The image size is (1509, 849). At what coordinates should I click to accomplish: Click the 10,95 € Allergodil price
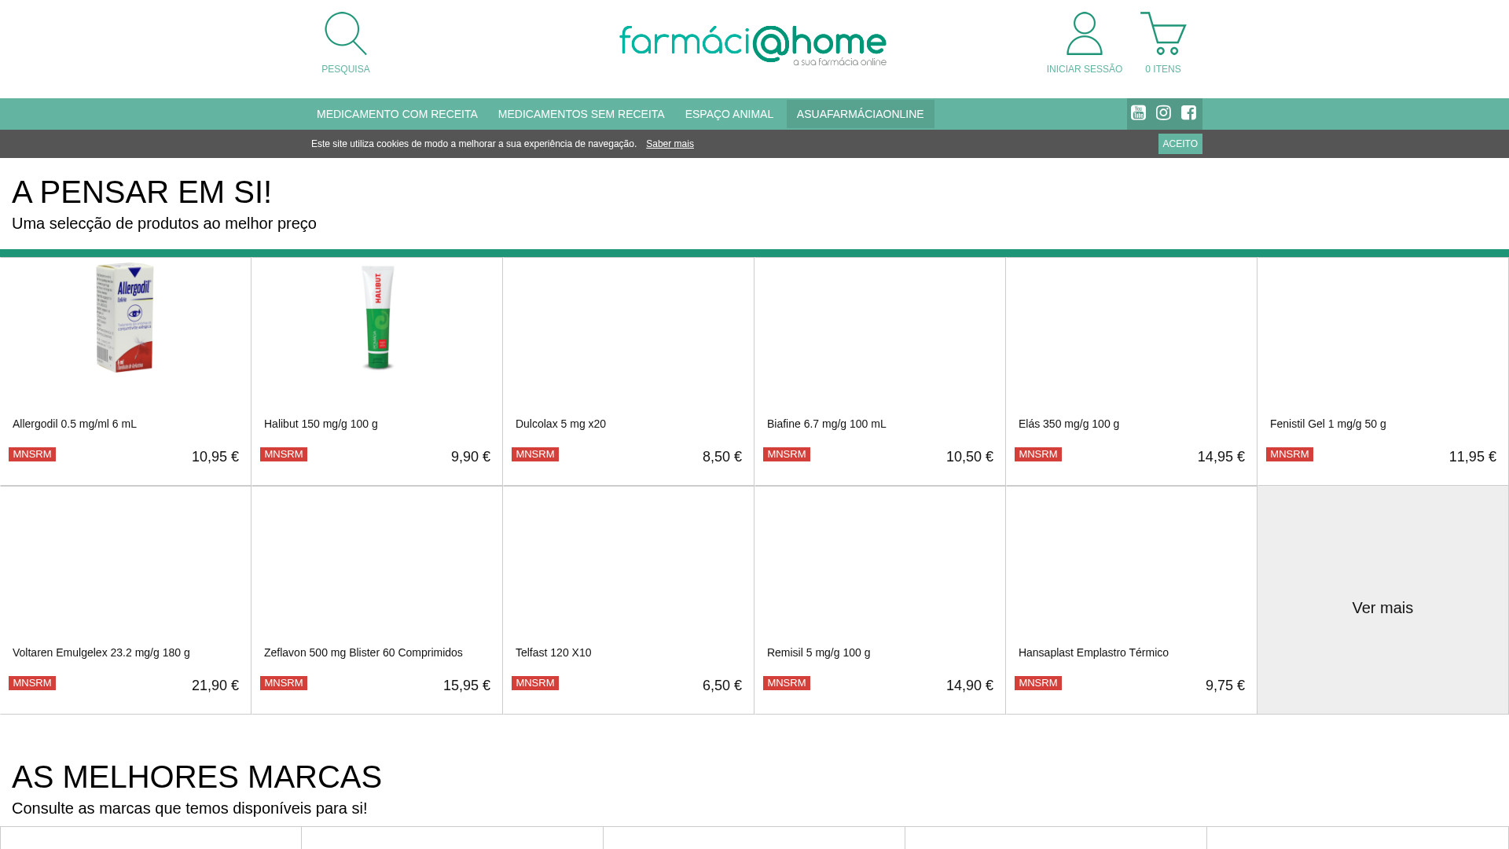point(215,457)
